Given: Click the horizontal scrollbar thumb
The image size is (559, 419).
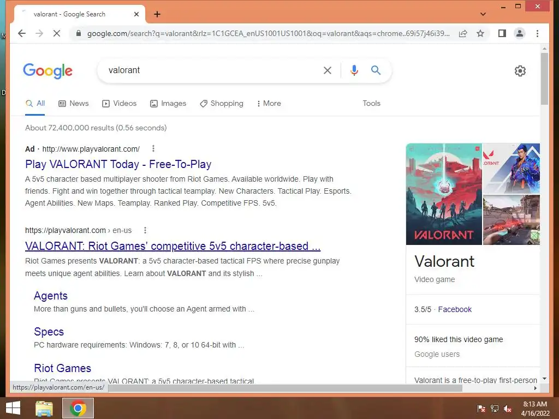Looking at the screenshot, I should coord(285,388).
